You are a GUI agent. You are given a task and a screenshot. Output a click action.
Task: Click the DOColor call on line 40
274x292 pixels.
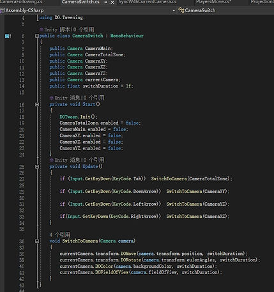click(x=104, y=266)
